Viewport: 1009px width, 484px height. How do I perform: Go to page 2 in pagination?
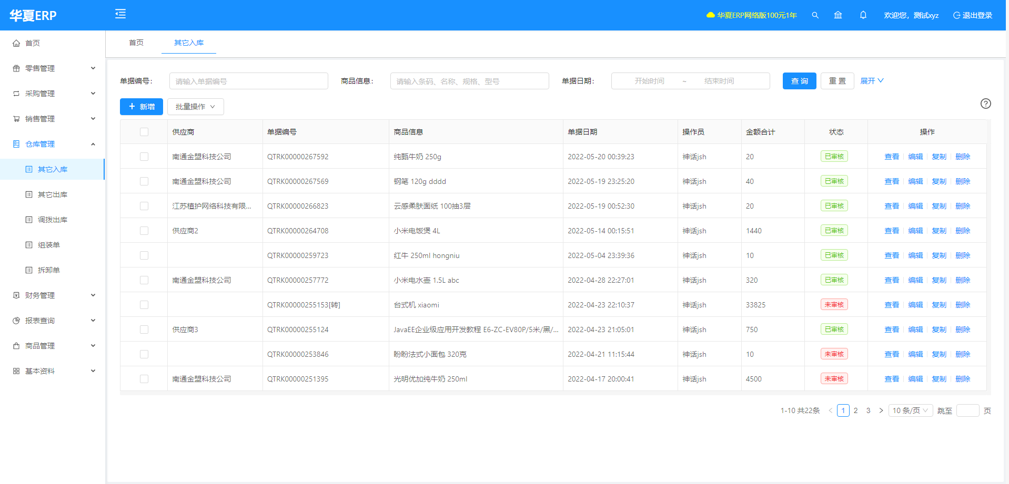point(856,410)
